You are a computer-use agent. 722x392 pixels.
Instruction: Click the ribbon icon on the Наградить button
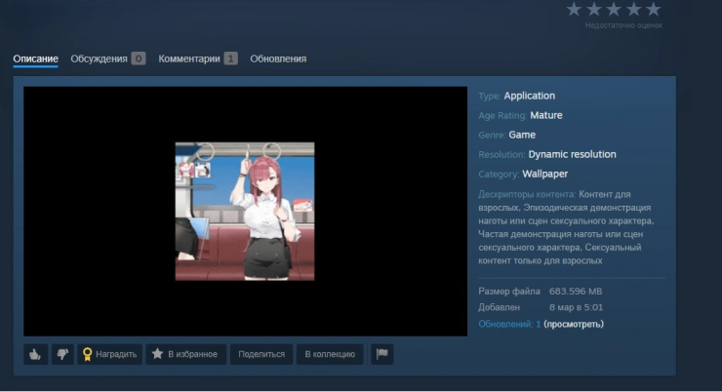tap(87, 354)
